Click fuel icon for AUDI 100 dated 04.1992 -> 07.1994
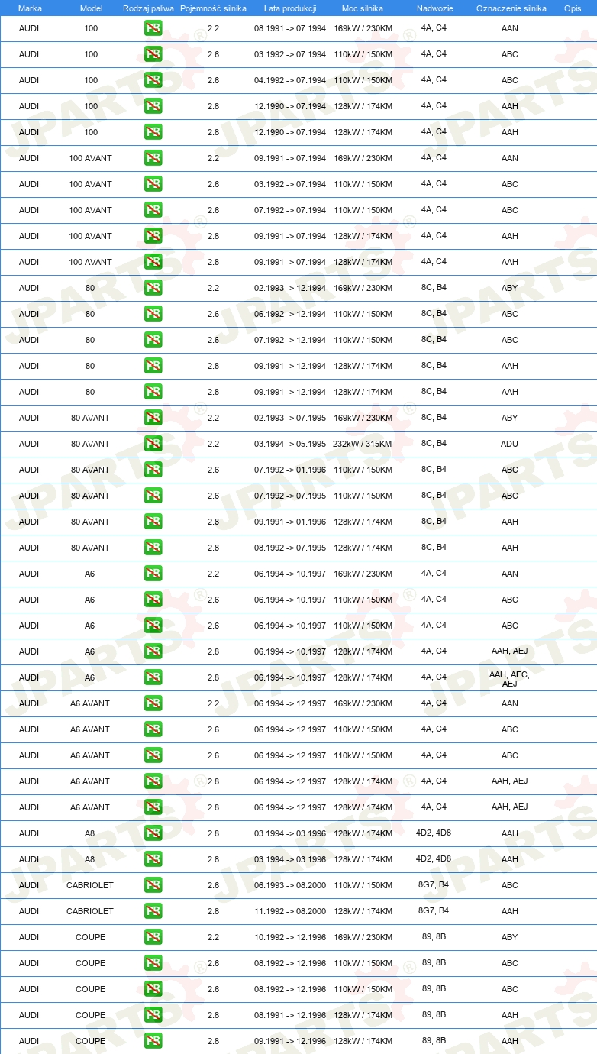The image size is (597, 1054). click(x=153, y=81)
